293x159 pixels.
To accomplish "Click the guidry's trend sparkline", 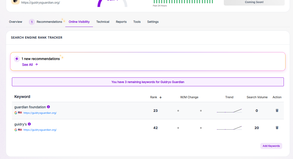I will (229, 128).
